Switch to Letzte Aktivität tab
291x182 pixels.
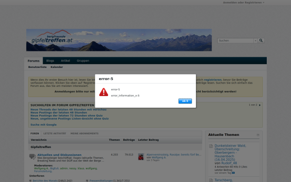coord(55,133)
